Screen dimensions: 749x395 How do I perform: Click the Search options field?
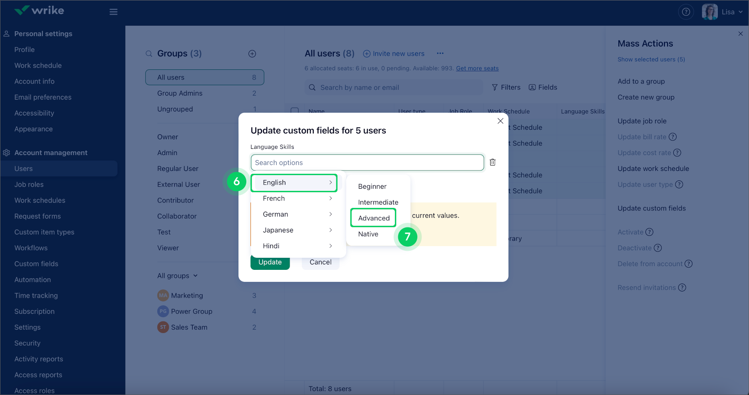pos(367,163)
